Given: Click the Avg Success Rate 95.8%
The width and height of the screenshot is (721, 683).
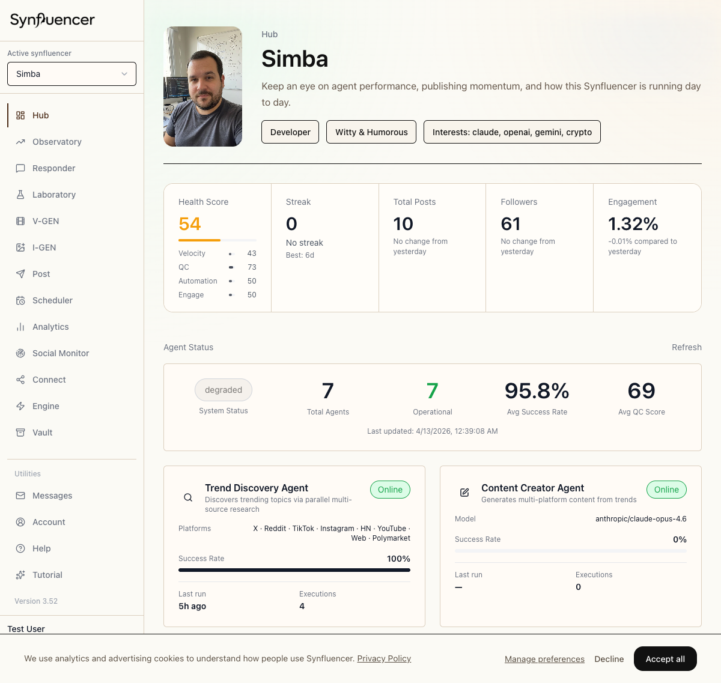Looking at the screenshot, I should 537,391.
